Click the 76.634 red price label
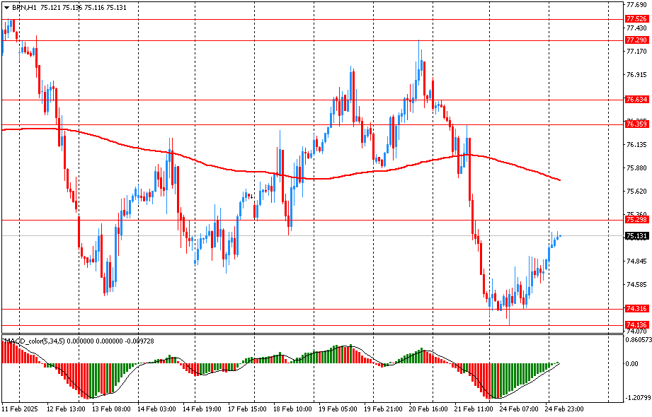The height and width of the screenshot is (417, 652). [x=637, y=100]
